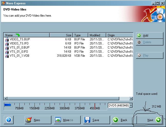This screenshot has height=127, width=166.
Task: Click the floppy disk Save icon
Action: 87,120
